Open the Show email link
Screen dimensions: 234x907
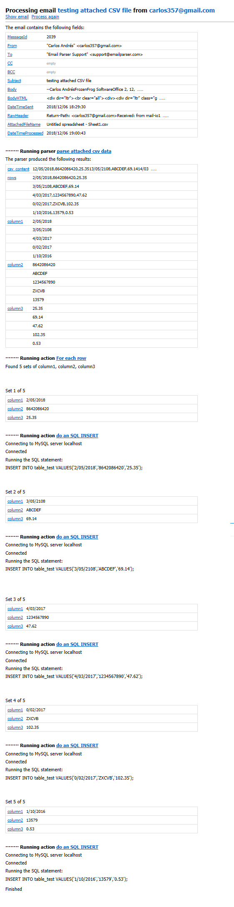coord(17,17)
